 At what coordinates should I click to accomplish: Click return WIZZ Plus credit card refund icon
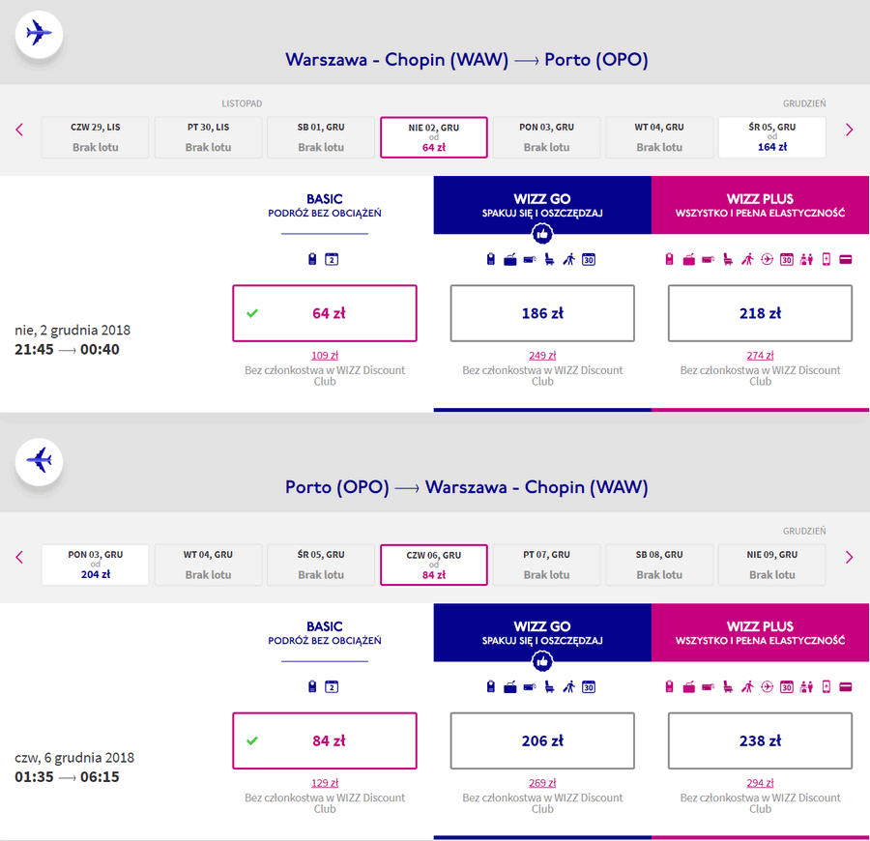pyautogui.click(x=846, y=686)
